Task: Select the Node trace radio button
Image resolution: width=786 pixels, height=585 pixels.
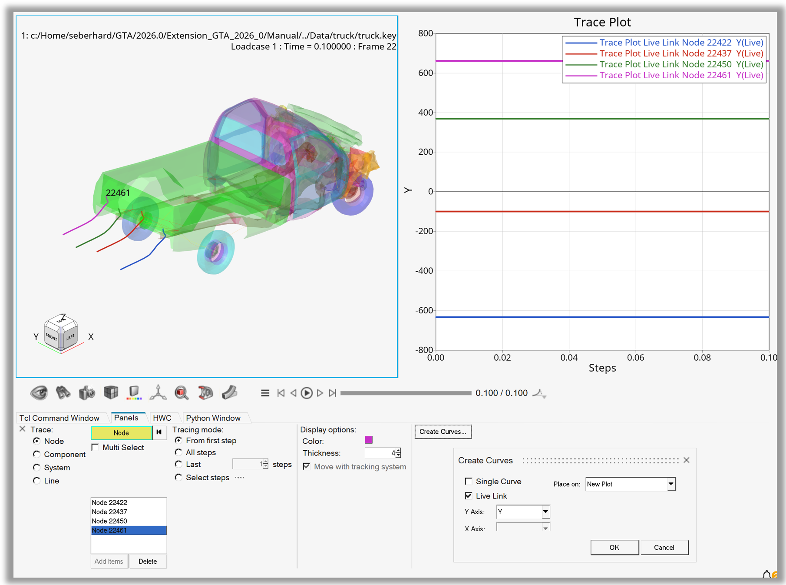Action: 36,441
